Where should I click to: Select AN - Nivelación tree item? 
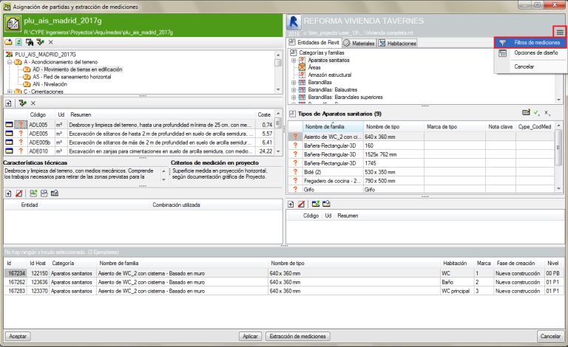[50, 84]
